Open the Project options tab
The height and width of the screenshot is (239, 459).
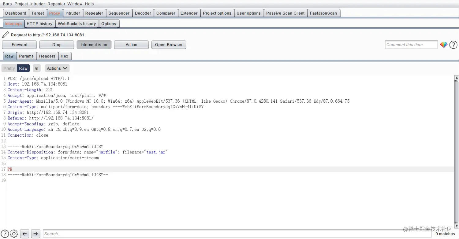click(x=217, y=13)
